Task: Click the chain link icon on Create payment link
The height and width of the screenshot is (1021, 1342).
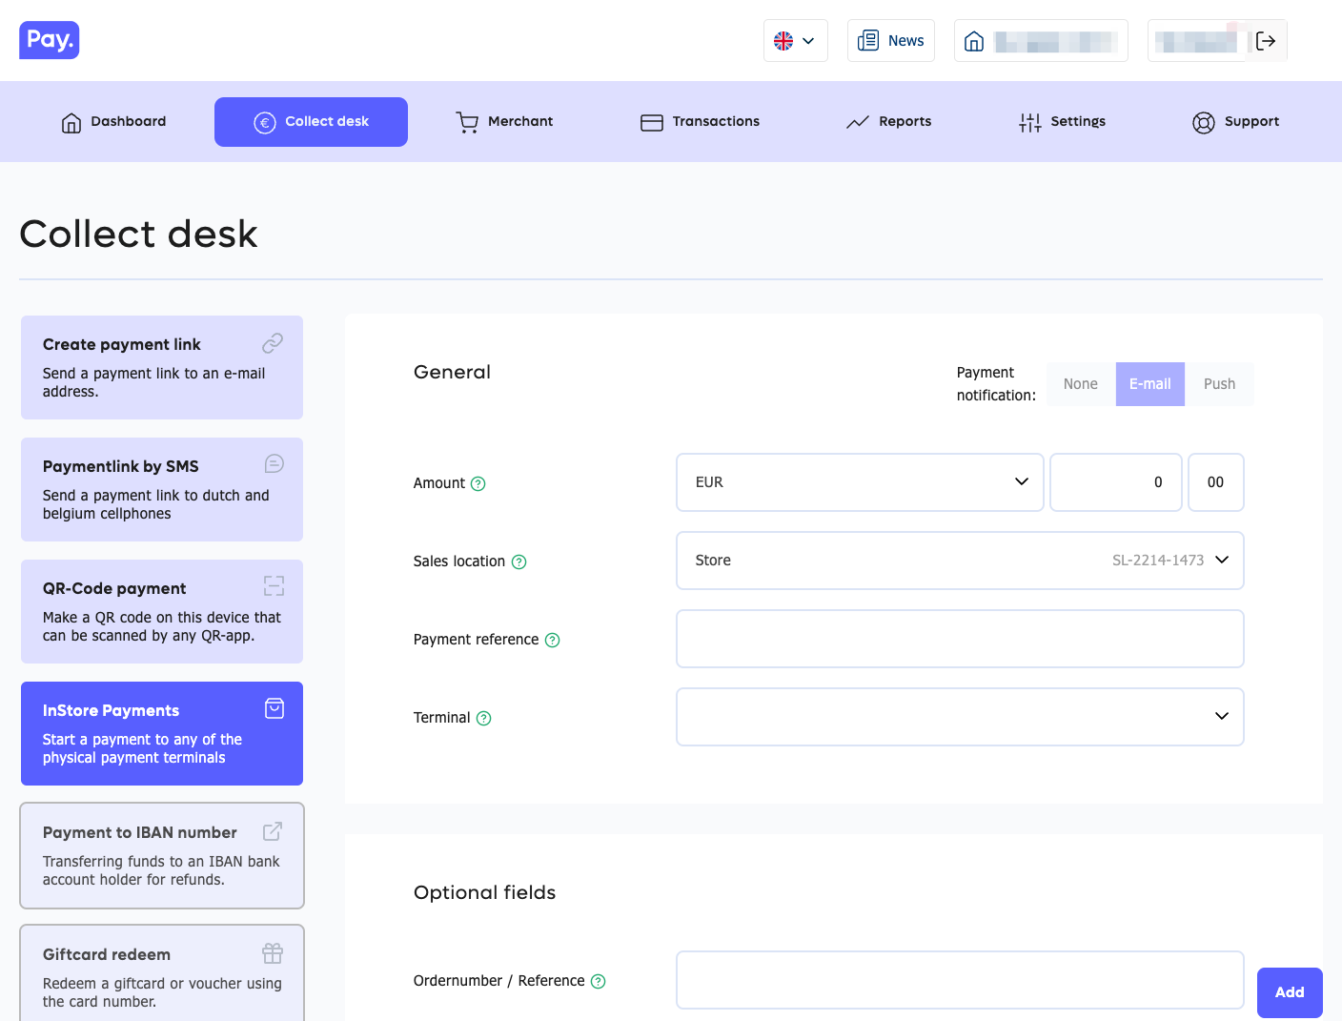Action: (273, 342)
